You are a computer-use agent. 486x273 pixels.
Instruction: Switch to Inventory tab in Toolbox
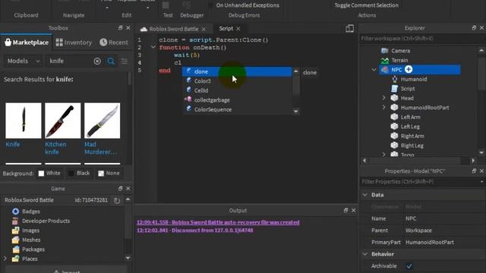coord(74,42)
